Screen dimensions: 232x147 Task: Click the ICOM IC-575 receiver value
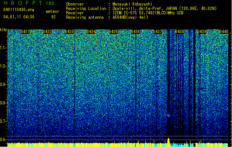pos(148,13)
